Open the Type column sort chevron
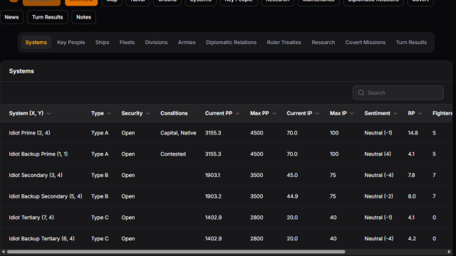This screenshot has width=456, height=256. pos(109,114)
